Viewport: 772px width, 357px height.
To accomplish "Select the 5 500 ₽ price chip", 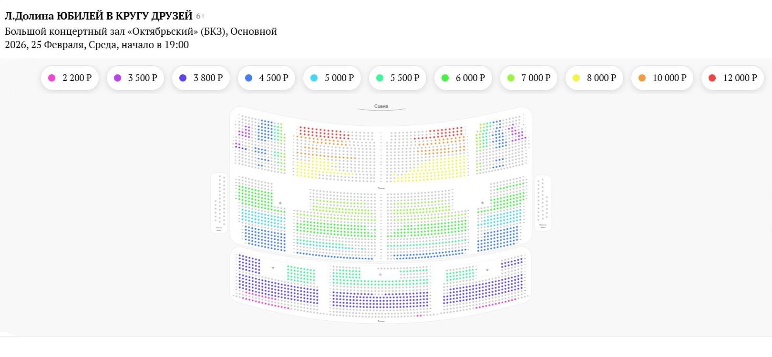I will point(397,78).
